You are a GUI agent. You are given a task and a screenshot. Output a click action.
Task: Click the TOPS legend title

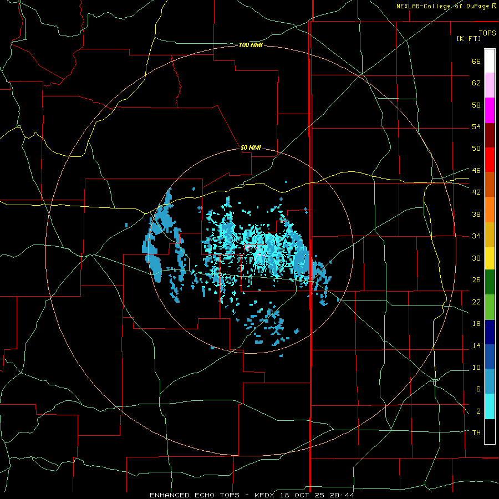tap(487, 33)
